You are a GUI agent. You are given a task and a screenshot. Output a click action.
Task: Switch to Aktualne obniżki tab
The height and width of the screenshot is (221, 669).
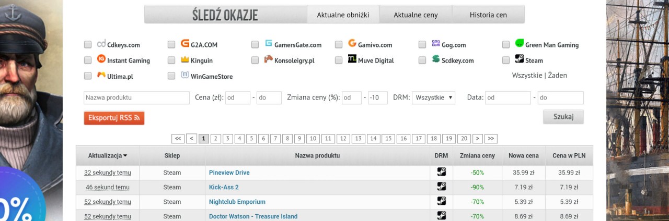(x=343, y=15)
